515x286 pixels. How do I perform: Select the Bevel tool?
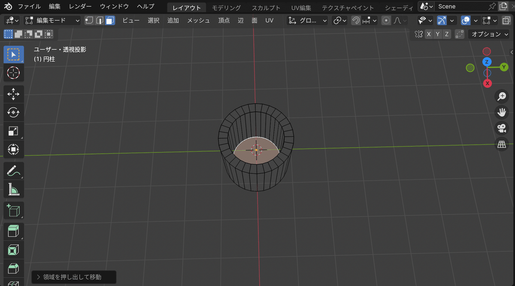click(x=14, y=268)
